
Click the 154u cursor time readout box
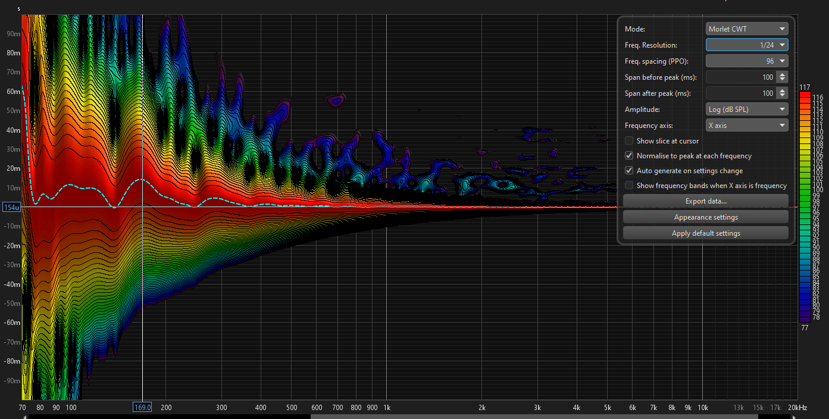click(x=11, y=207)
